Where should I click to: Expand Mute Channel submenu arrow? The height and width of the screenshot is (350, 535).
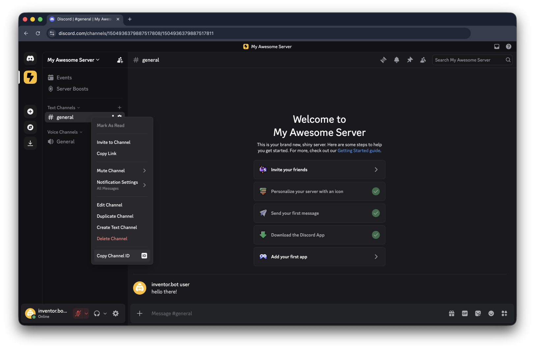[x=145, y=171]
